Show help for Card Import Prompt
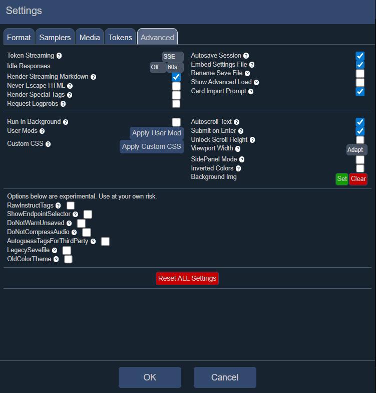376x393 pixels. 251,91
